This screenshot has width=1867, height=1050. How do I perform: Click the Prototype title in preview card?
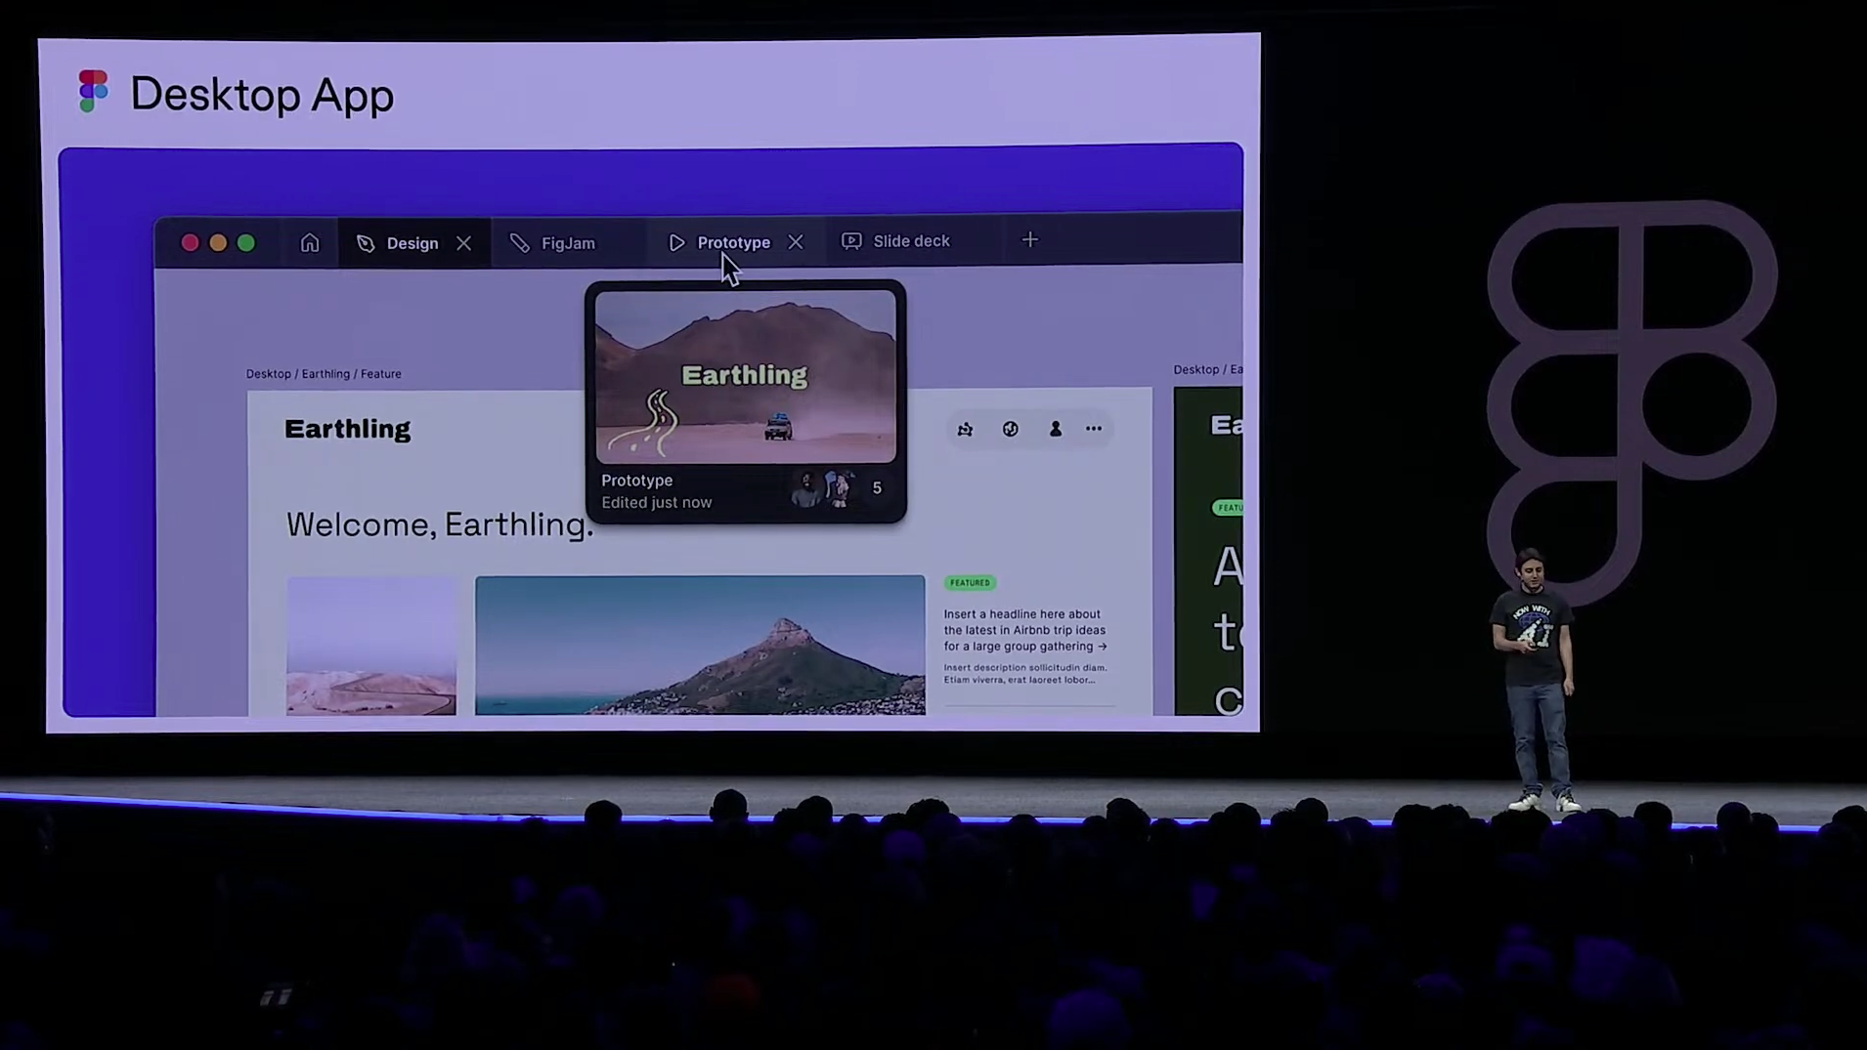[637, 481]
